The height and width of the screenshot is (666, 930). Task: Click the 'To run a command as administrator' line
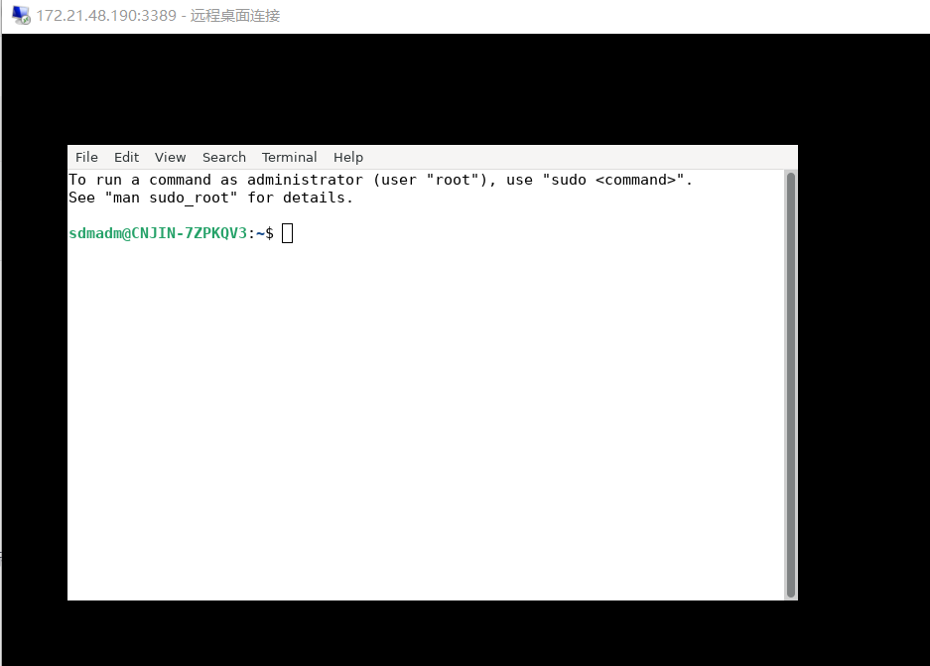coord(380,180)
